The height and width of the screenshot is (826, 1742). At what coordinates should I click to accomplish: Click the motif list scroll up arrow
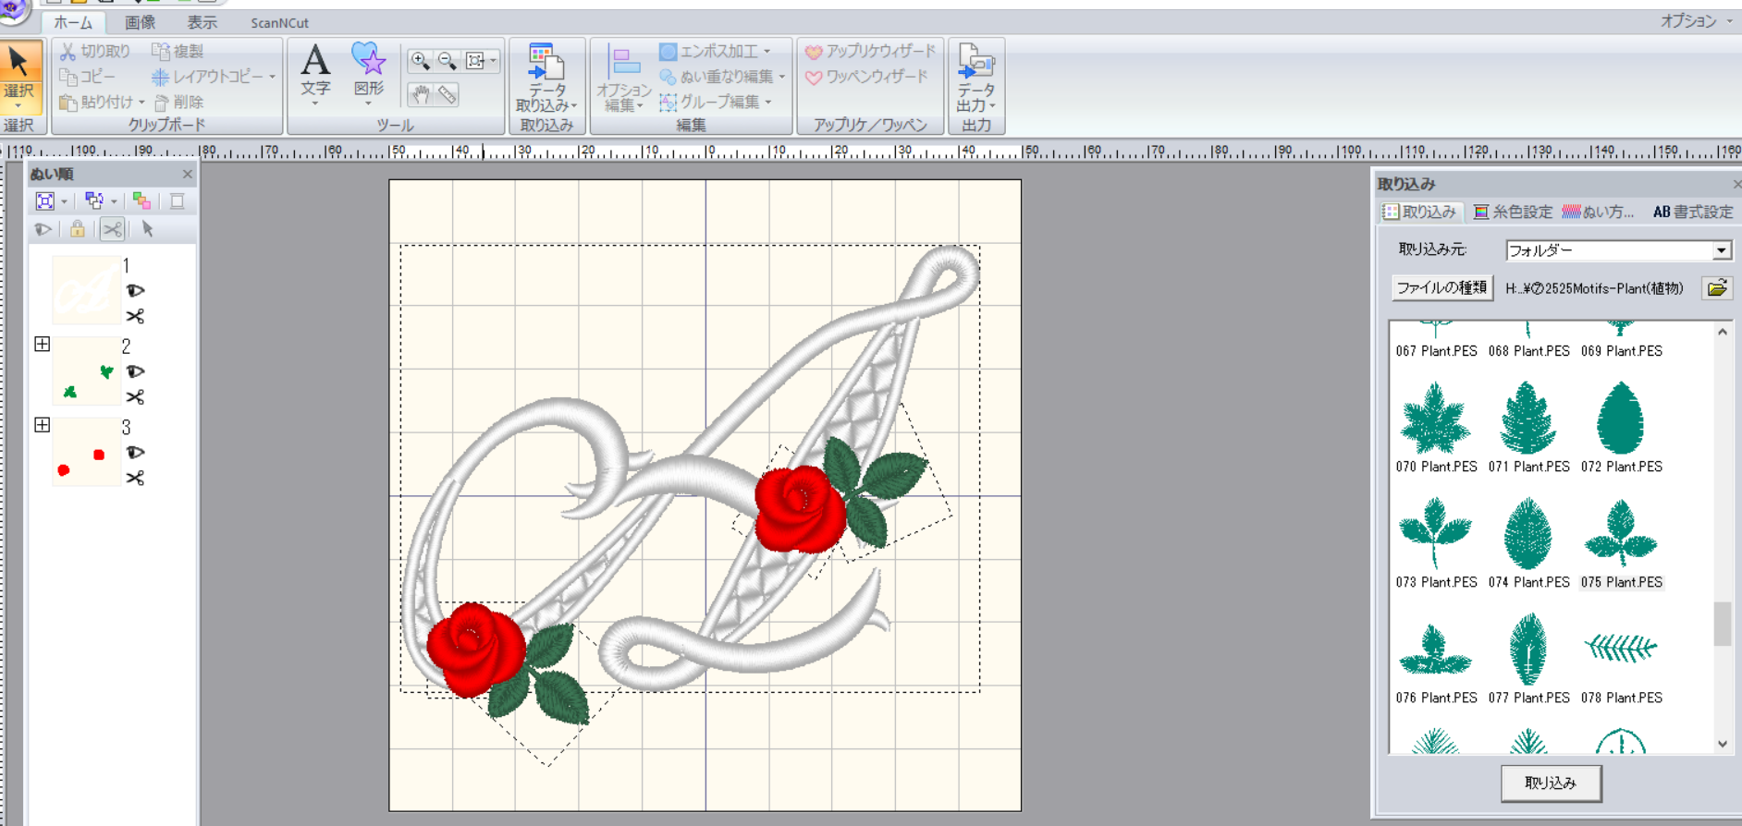coord(1723,332)
